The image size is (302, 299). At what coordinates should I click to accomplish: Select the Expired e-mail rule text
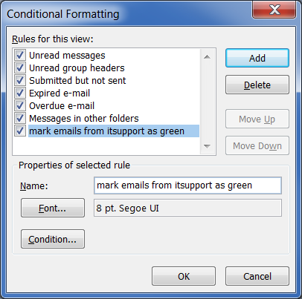[60, 93]
